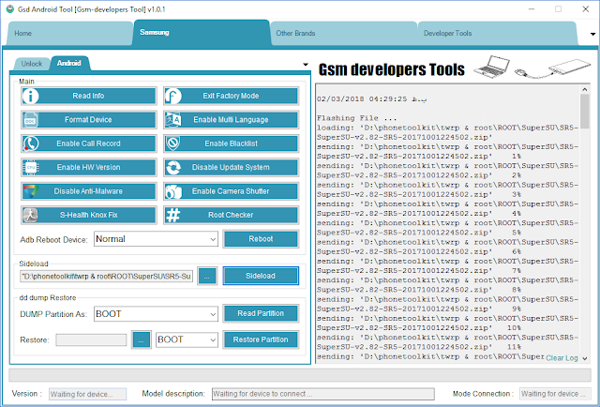Click the document icon on Format Device

tap(30, 120)
